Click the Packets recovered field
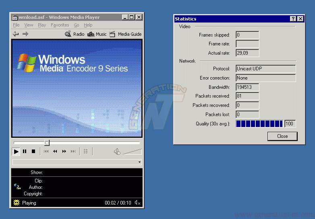This screenshot has width=315, height=219. pyautogui.click(x=247, y=105)
